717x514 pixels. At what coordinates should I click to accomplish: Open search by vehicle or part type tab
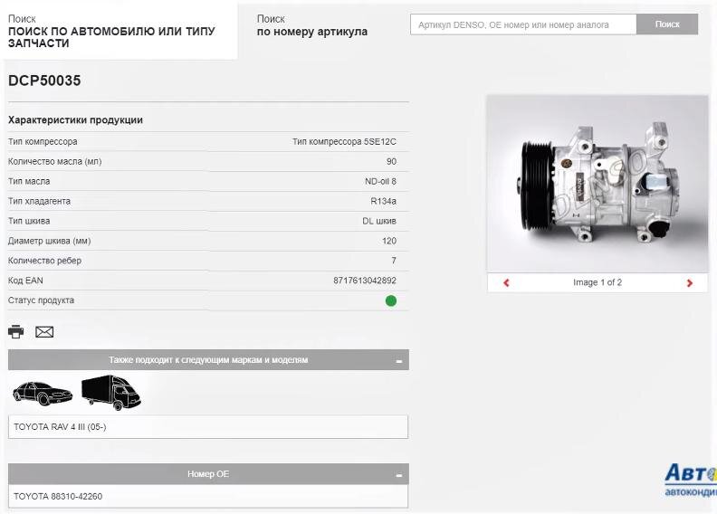pos(118,31)
